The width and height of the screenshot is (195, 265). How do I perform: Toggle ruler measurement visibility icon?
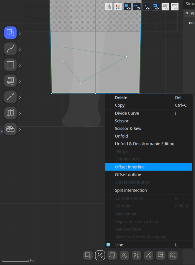pyautogui.click(x=175, y=7)
